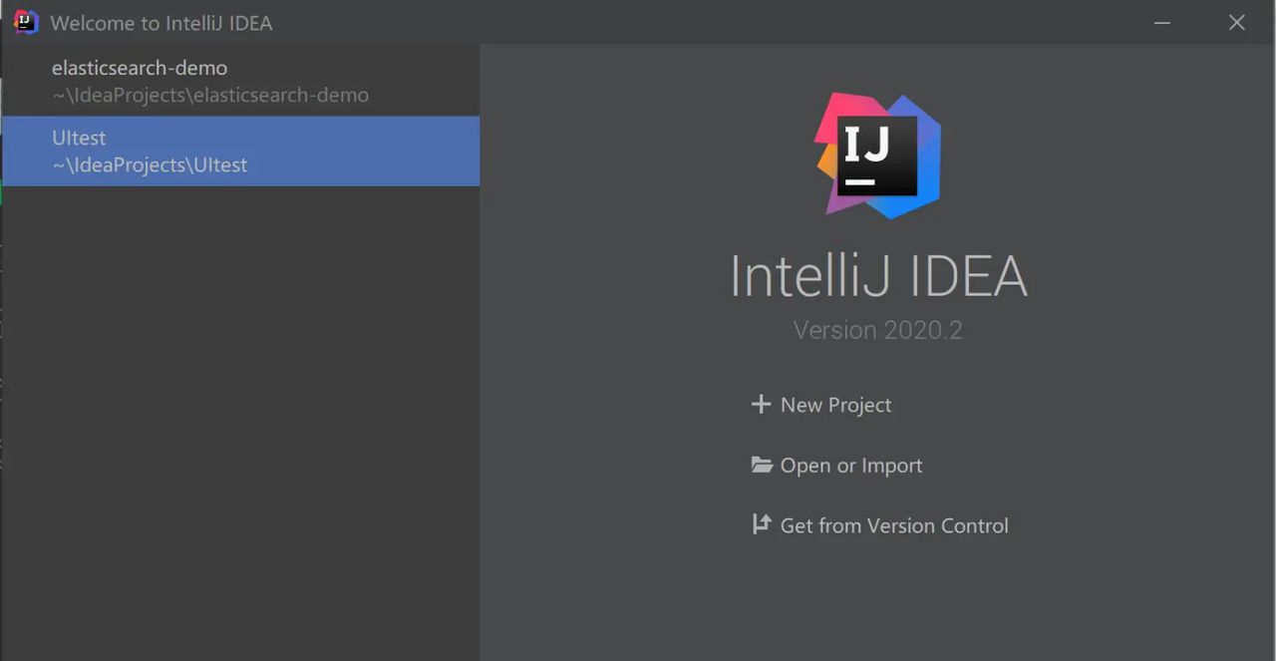
Task: Click the ~\IdeaProjects\elasticsearch-demo path text
Action: point(210,96)
